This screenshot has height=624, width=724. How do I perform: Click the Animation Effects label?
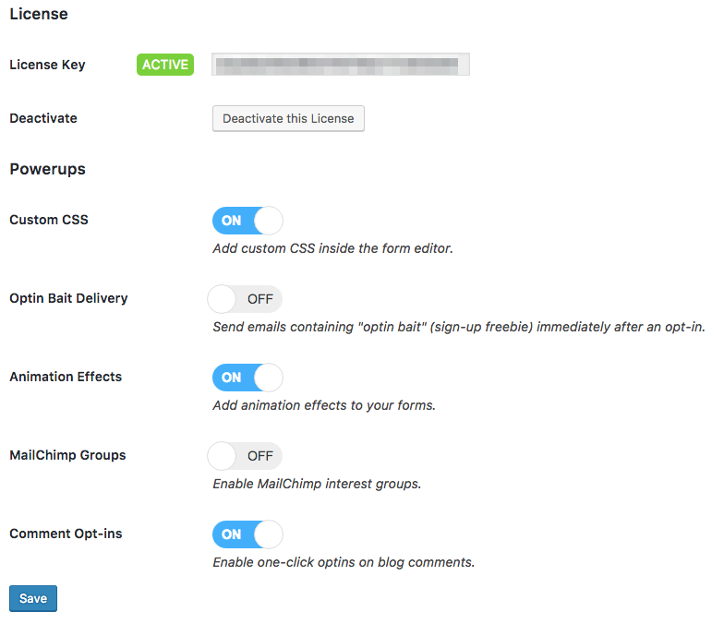pos(66,377)
